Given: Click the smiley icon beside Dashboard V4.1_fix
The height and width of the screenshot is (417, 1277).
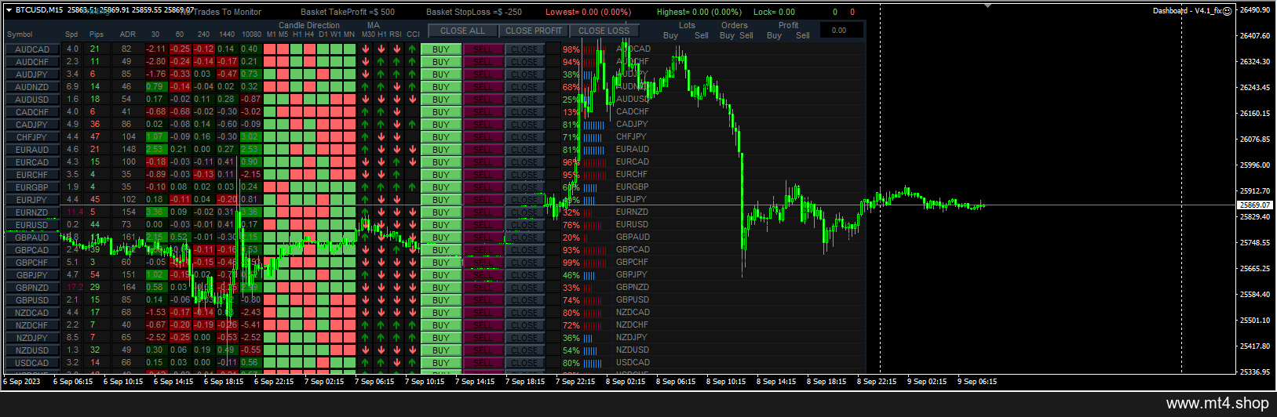Looking at the screenshot, I should pos(1227,11).
